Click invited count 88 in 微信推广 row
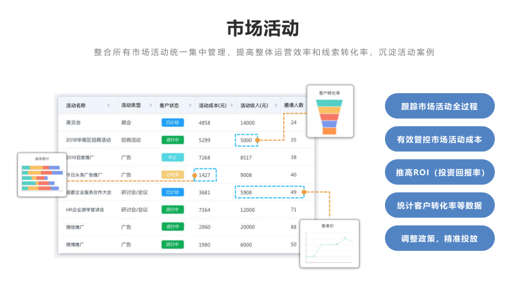 point(294,227)
